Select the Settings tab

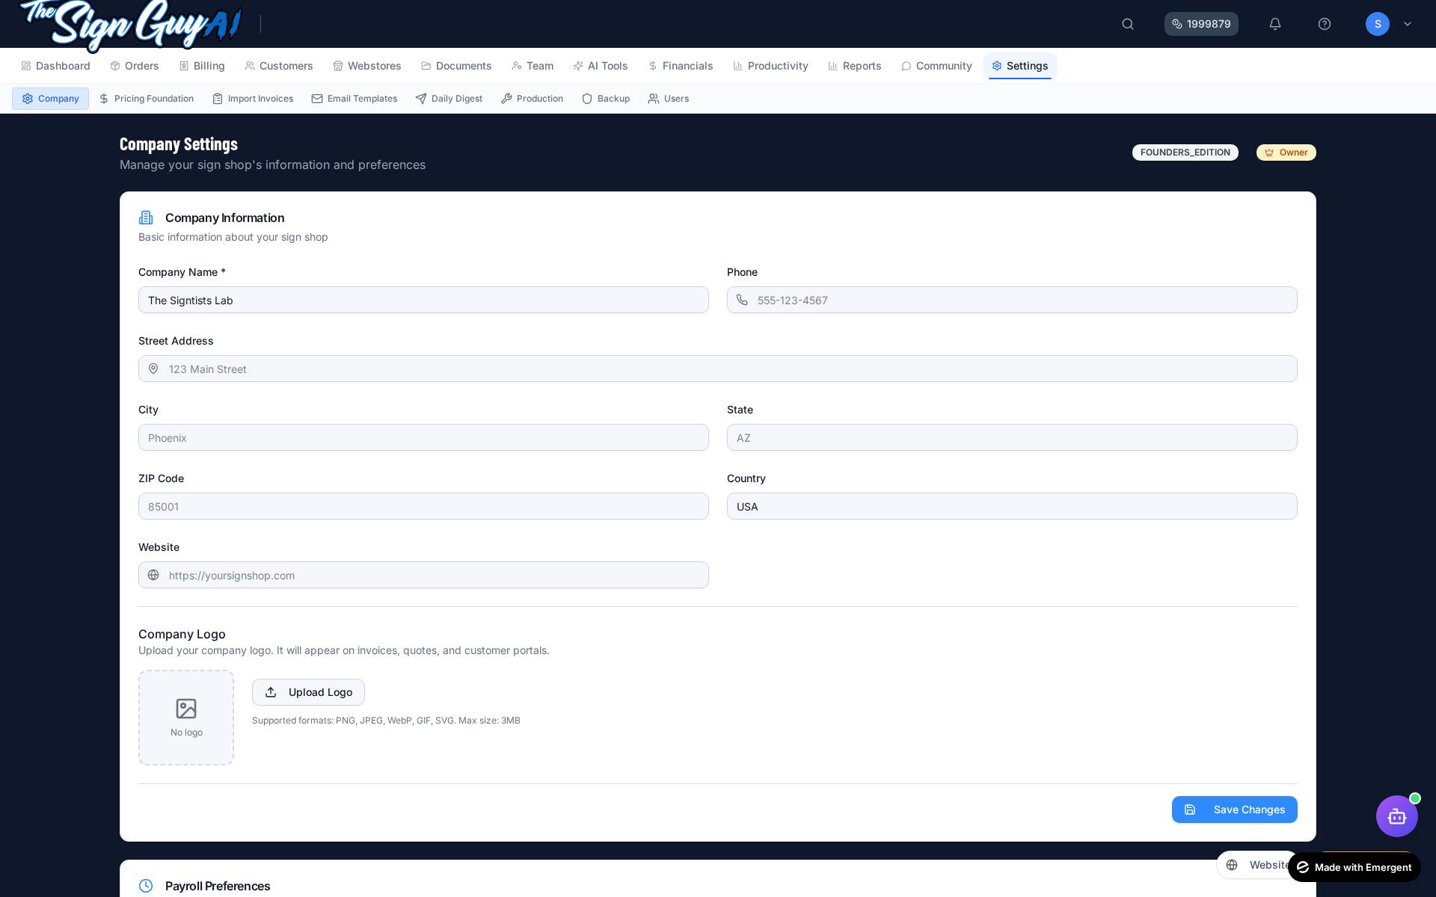(x=1020, y=66)
